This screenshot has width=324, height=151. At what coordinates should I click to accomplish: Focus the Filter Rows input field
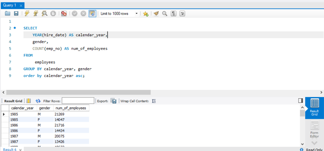click(78, 101)
